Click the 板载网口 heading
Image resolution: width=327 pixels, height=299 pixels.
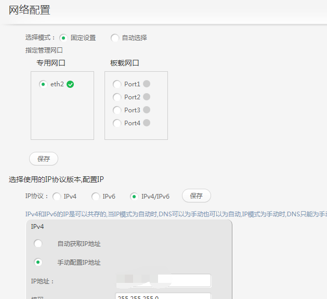tap(125, 63)
